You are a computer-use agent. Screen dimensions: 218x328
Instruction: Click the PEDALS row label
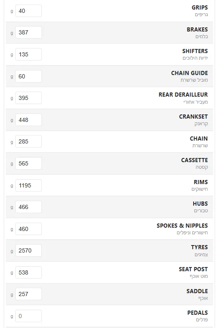(x=198, y=313)
